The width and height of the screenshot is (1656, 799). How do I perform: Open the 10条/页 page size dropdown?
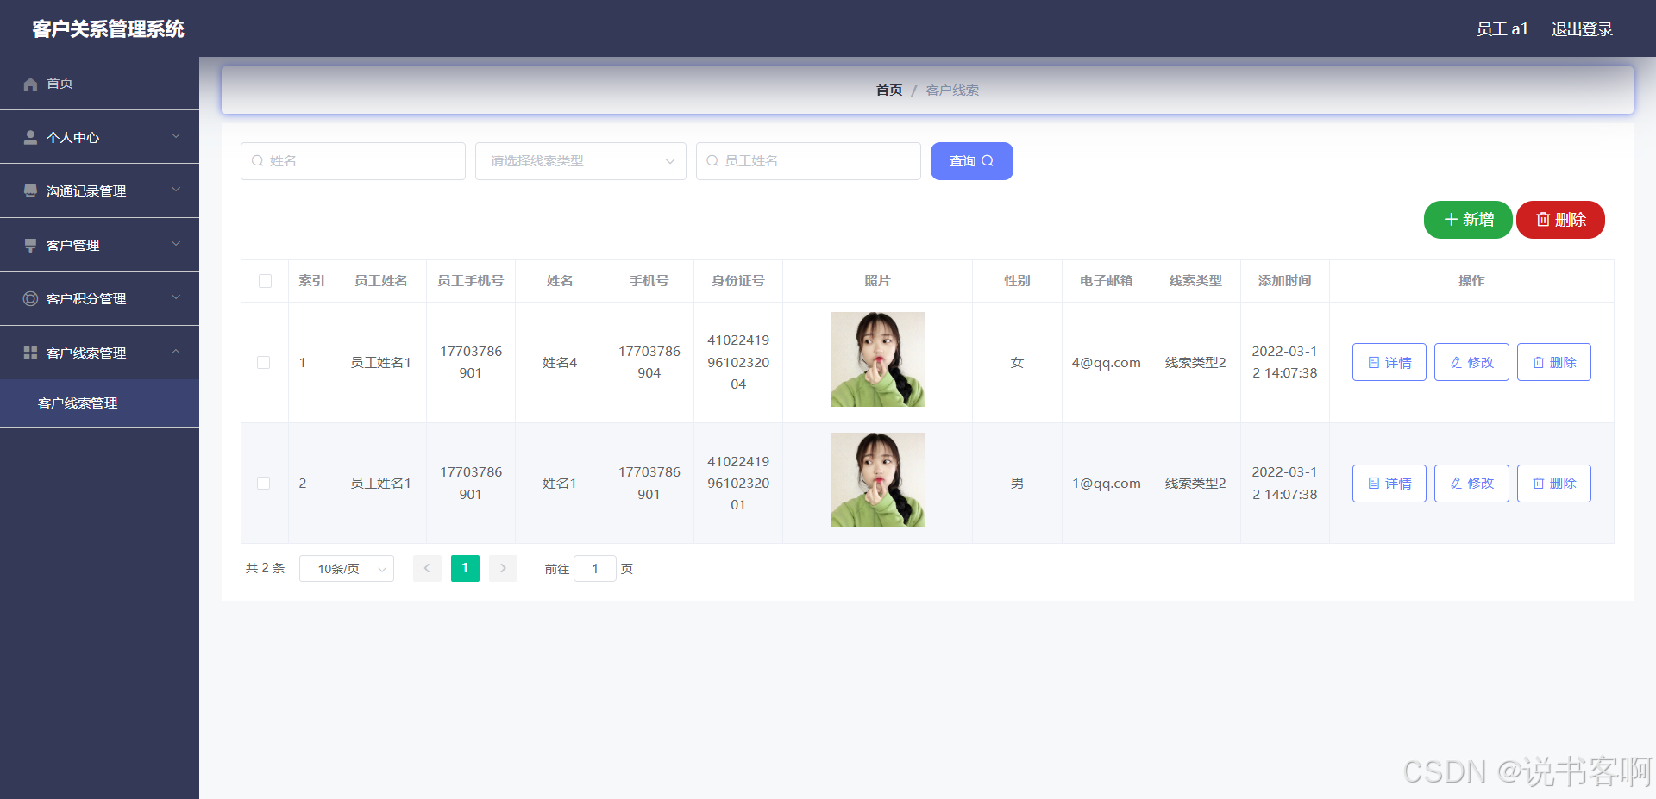pos(347,569)
